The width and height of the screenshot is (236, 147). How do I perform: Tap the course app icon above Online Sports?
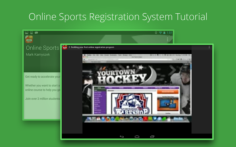(29, 39)
